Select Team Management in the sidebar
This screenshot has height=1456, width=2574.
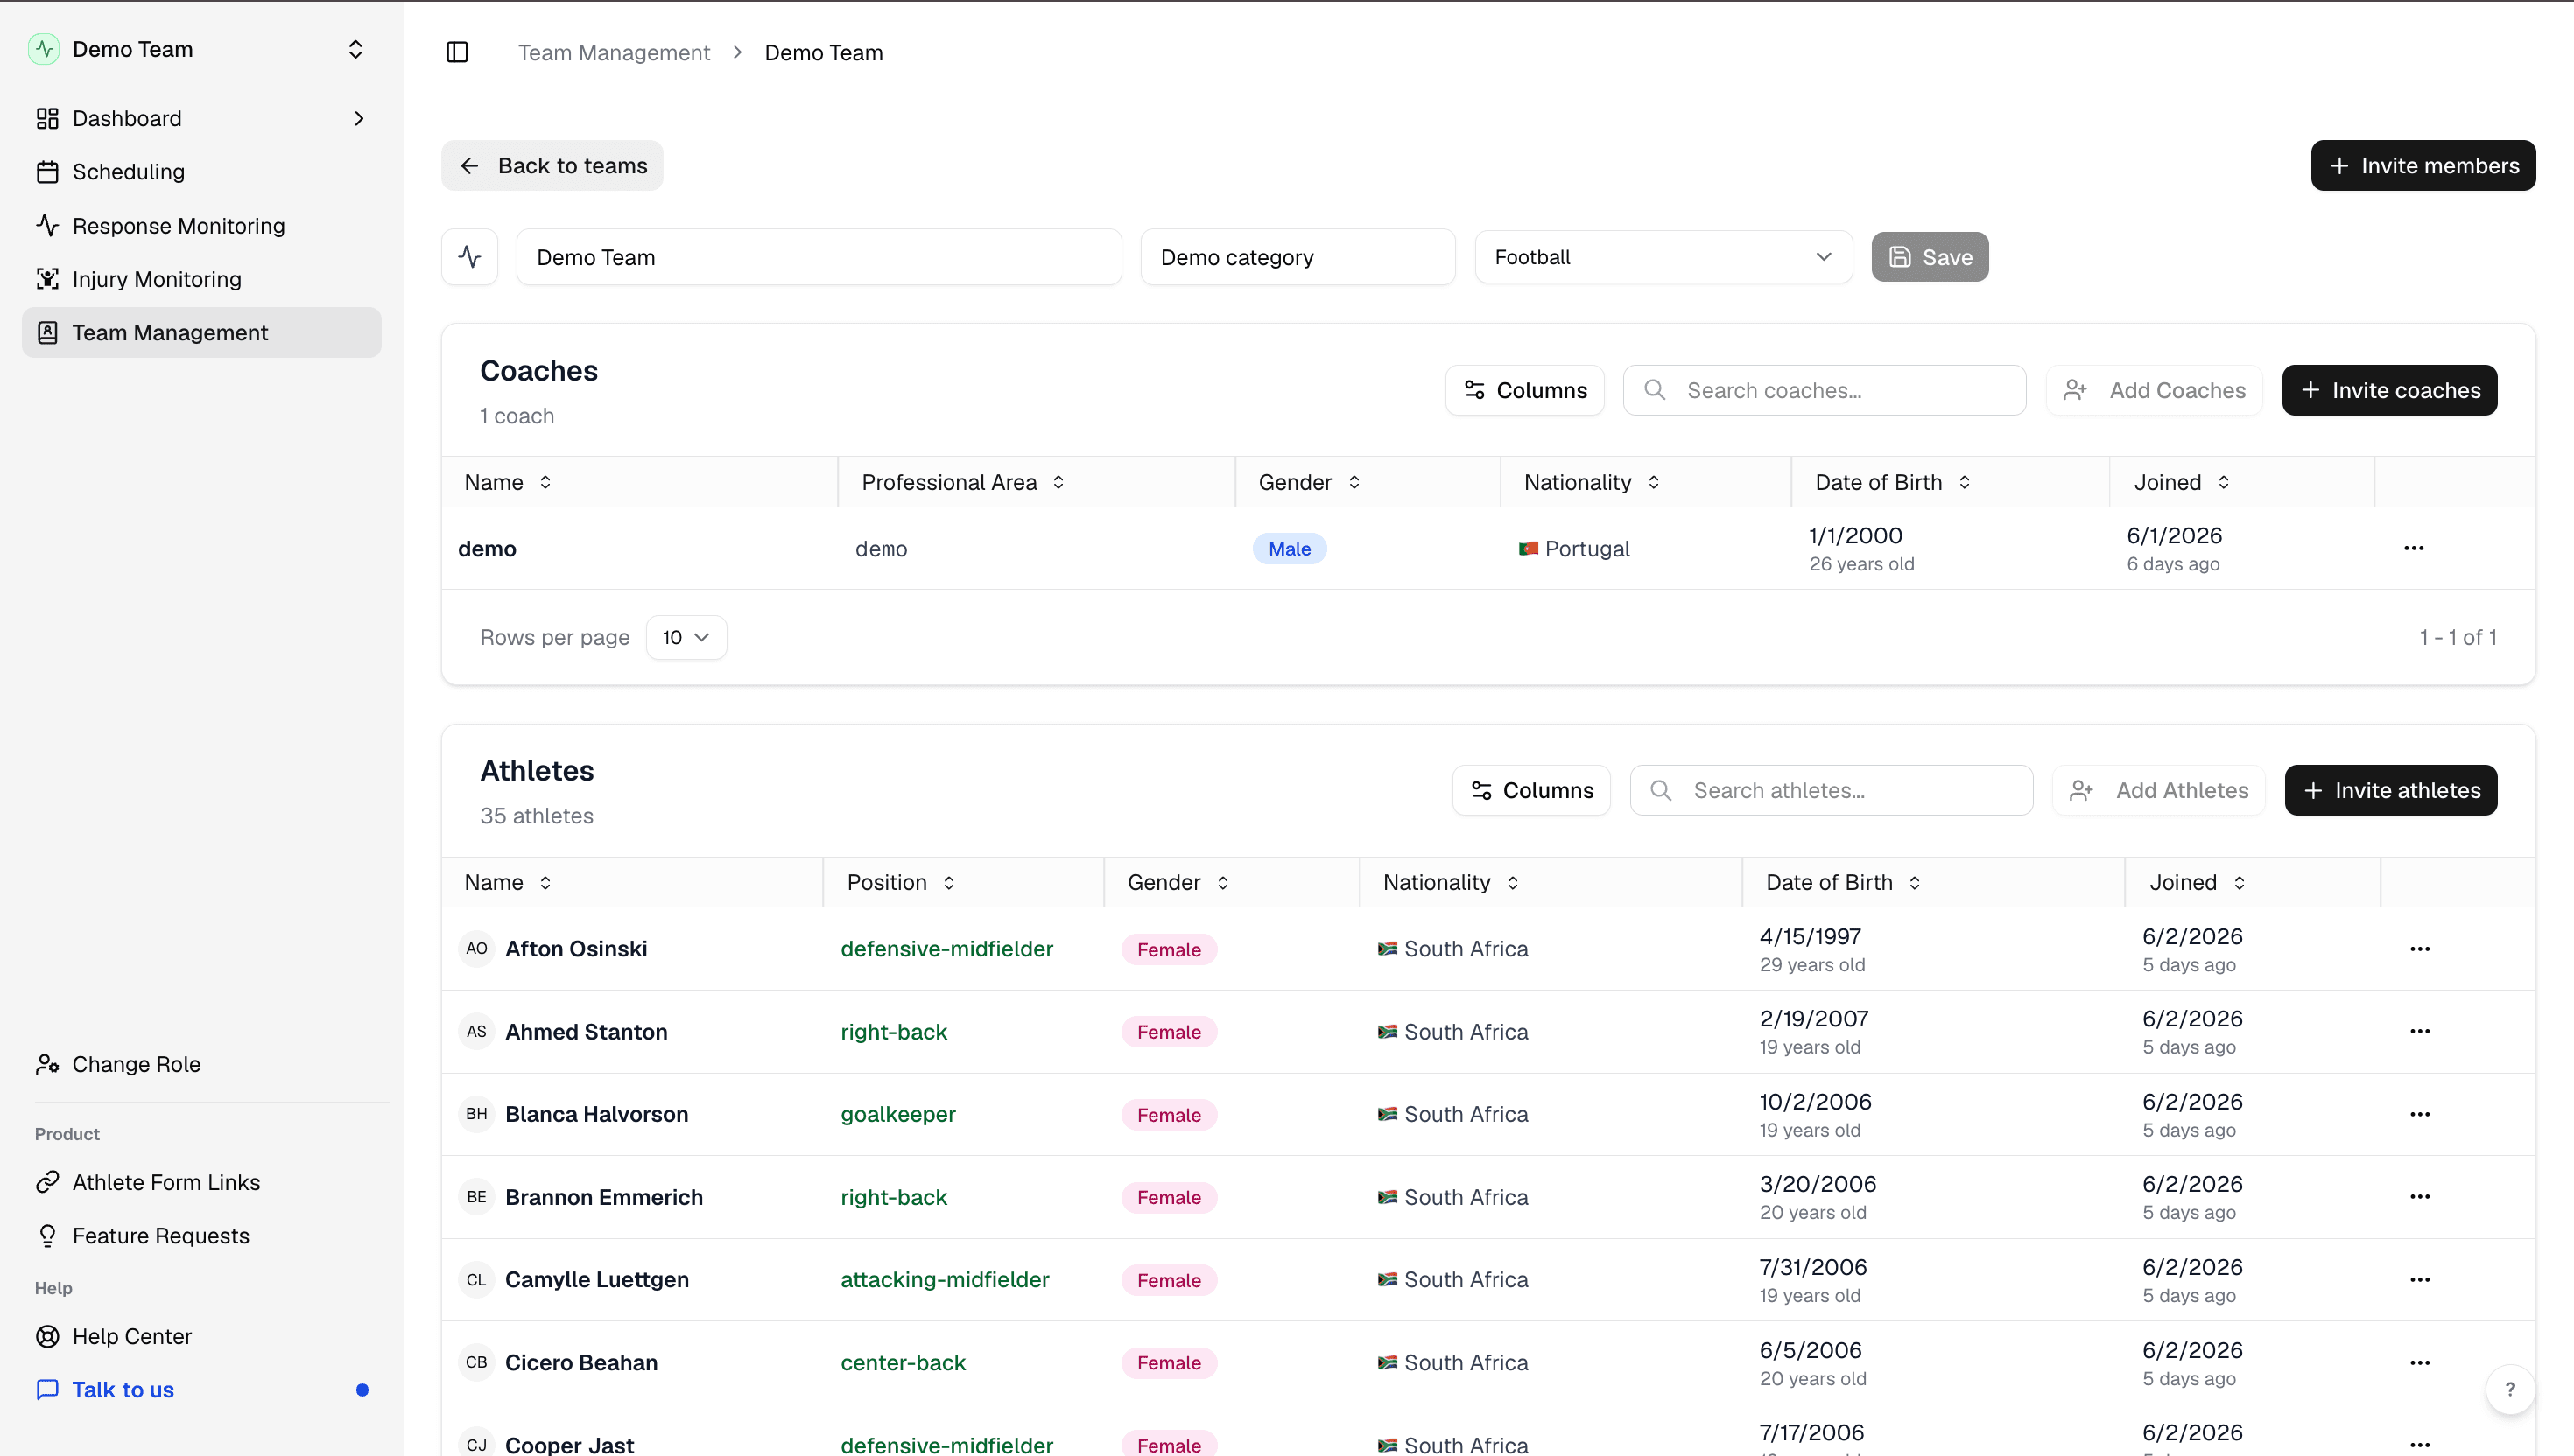pos(201,332)
